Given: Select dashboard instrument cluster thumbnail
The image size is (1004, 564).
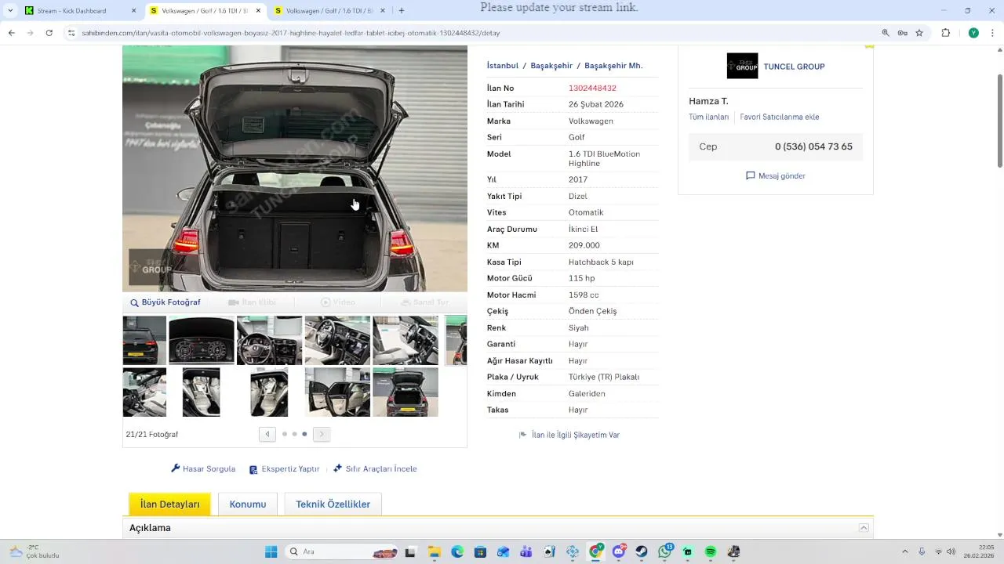Looking at the screenshot, I should point(202,341).
